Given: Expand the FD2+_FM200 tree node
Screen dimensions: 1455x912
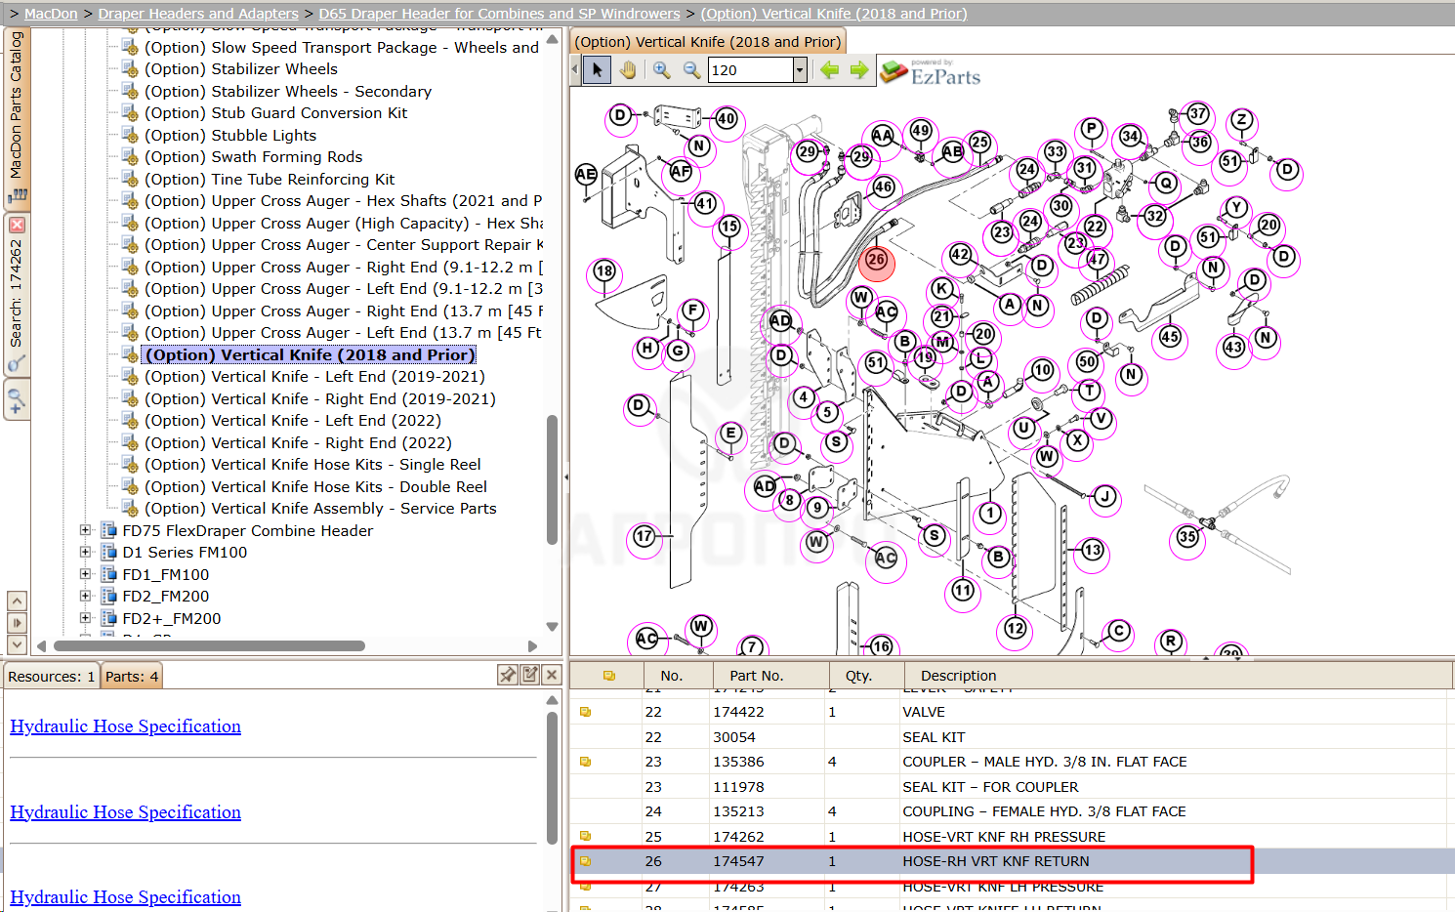Looking at the screenshot, I should click(x=86, y=618).
